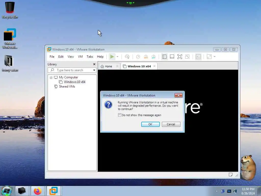Click the green Power On play button
261x196 pixels.
(x=112, y=57)
